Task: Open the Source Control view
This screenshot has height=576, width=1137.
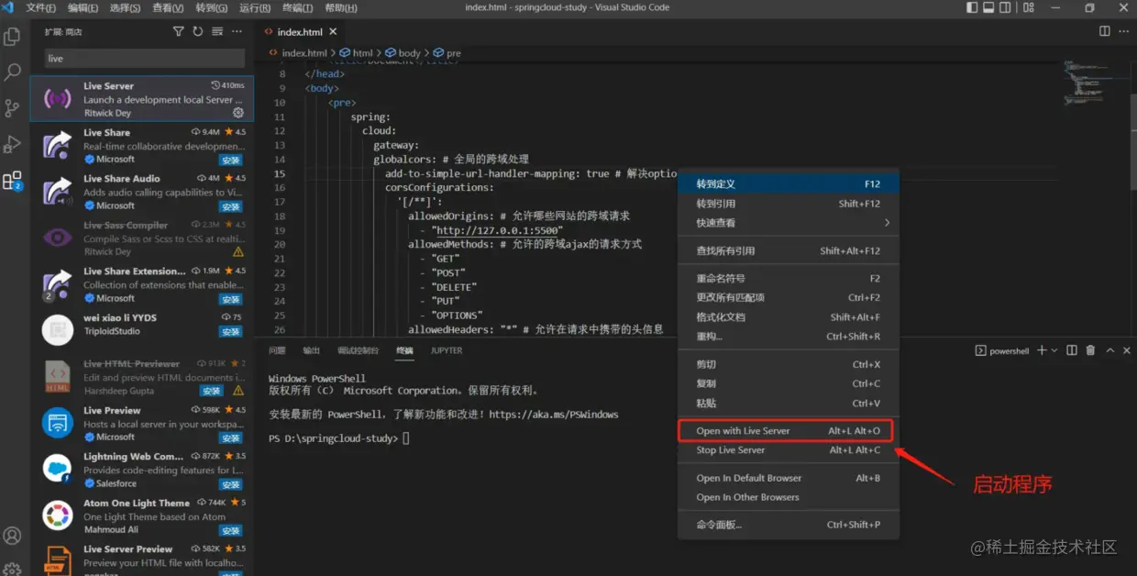Action: coord(12,107)
